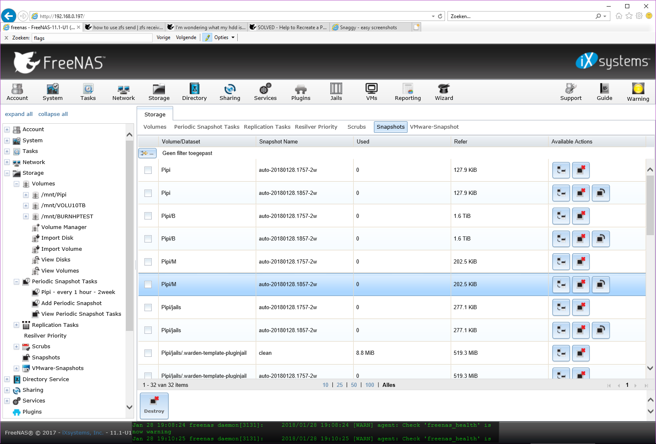Expand the Replication Tasks tree node
Screen dimensions: 656x444
[16, 325]
